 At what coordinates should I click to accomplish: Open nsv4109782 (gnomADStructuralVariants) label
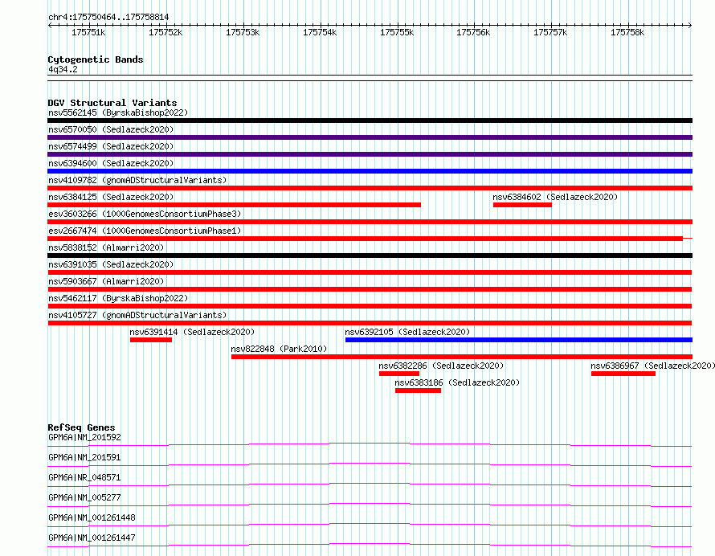tap(137, 180)
